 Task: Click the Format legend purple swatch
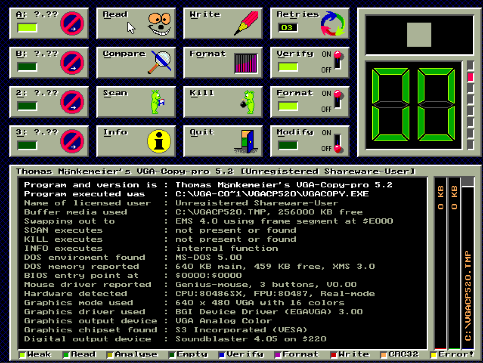pyautogui.click(x=277, y=355)
